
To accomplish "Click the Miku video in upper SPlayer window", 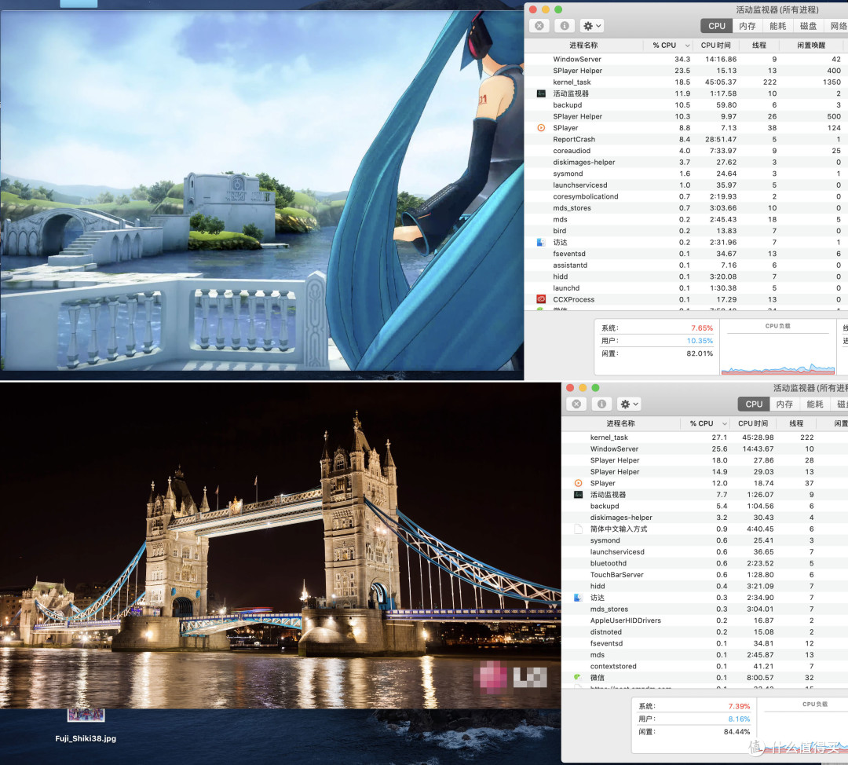I will [261, 190].
